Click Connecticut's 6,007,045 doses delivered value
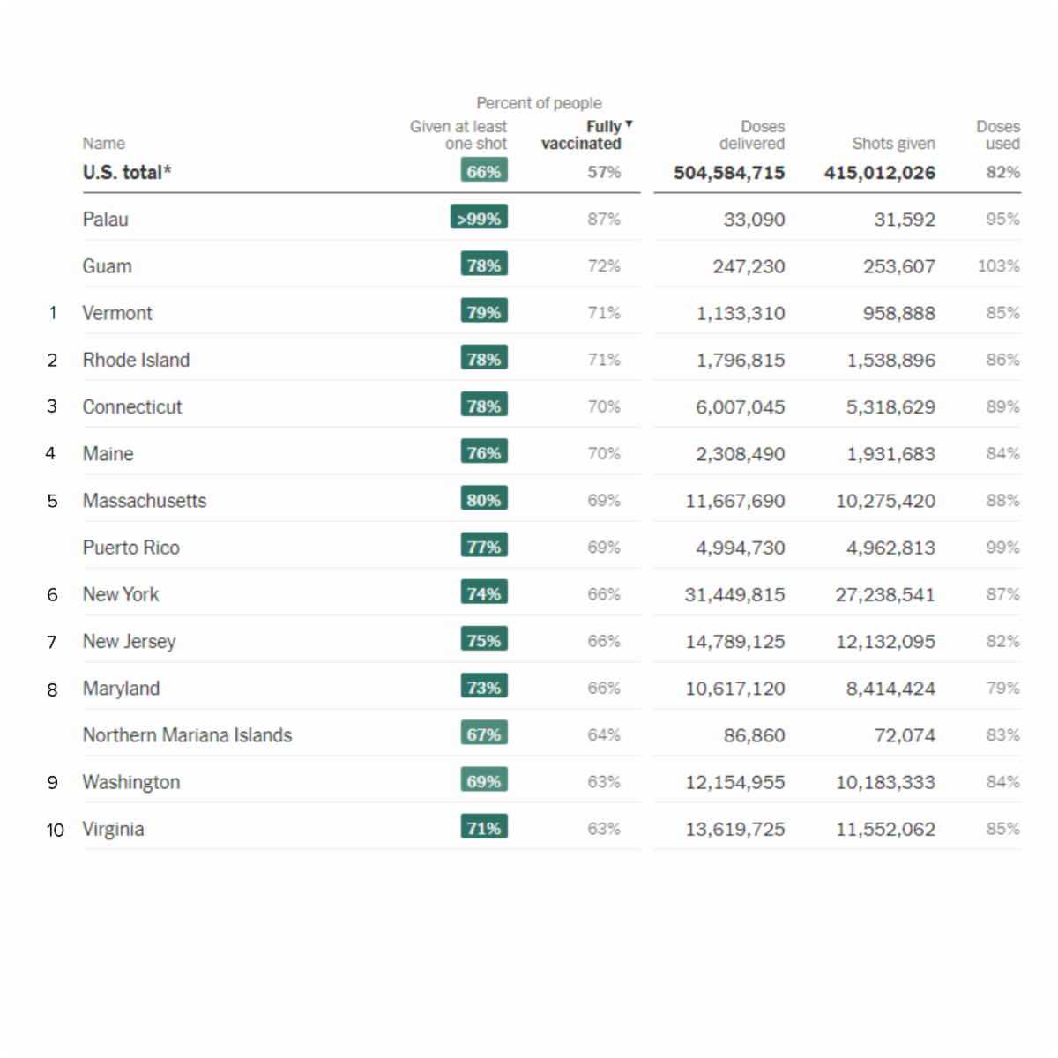Image resolution: width=1058 pixels, height=1058 pixels. pos(740,407)
